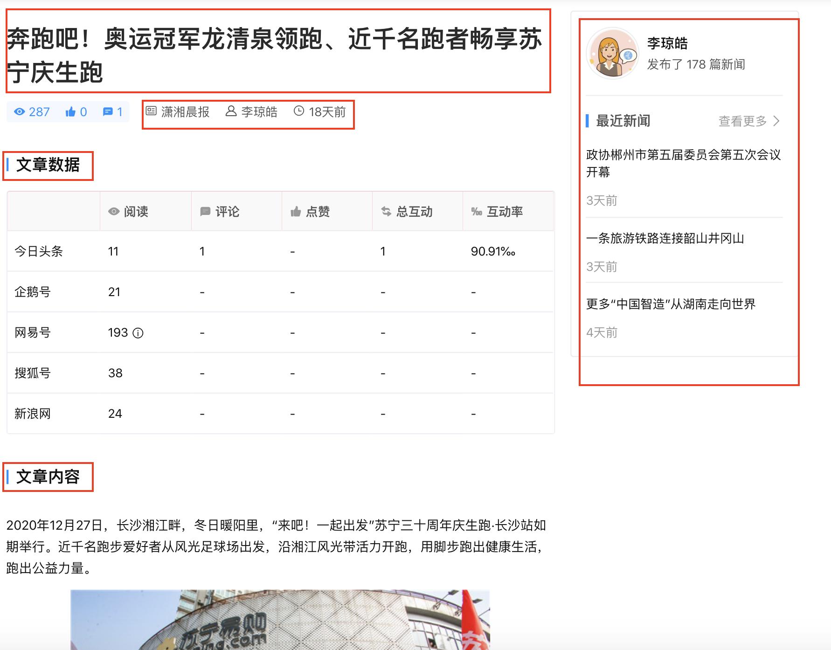Click the info icon beside 网易号 reading 193
831x650 pixels.
pos(138,332)
